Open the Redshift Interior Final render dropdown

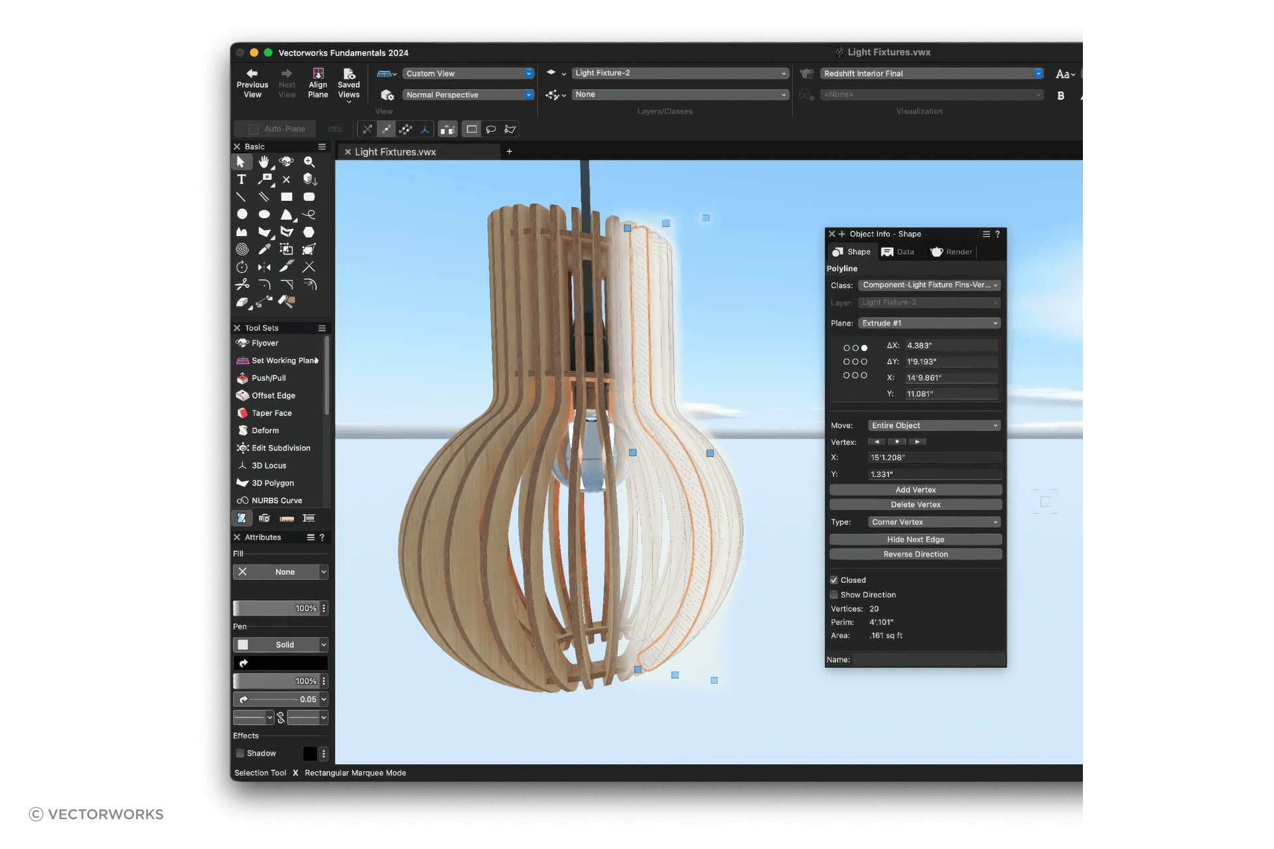932,74
